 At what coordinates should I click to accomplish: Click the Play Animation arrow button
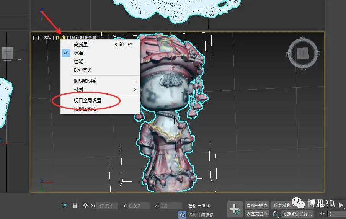tap(341, 205)
